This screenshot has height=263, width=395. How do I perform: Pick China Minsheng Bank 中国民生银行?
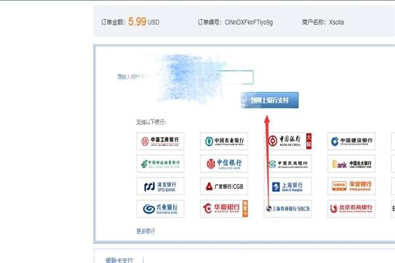pos(288,164)
